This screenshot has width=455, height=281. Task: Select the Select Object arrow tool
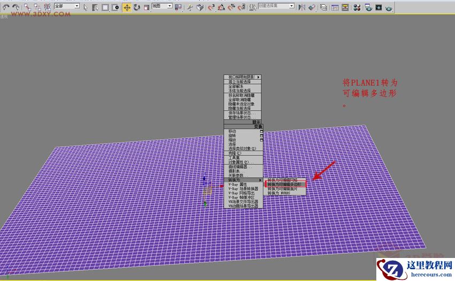click(x=85, y=7)
